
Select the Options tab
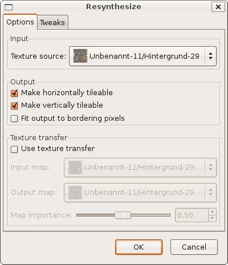(x=20, y=22)
